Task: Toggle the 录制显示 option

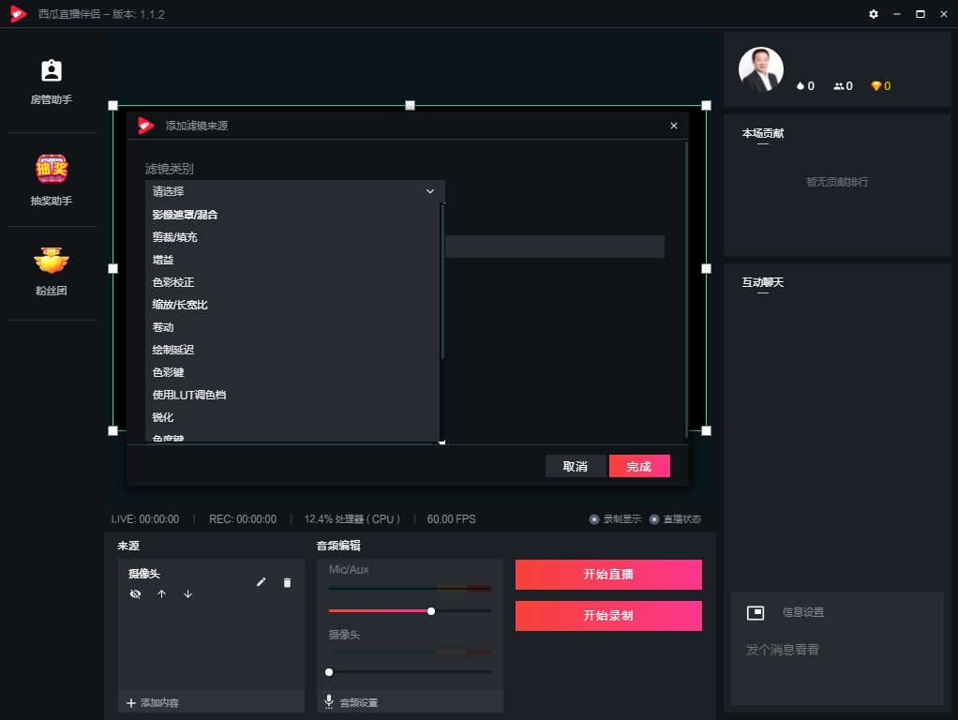Action: pos(592,518)
